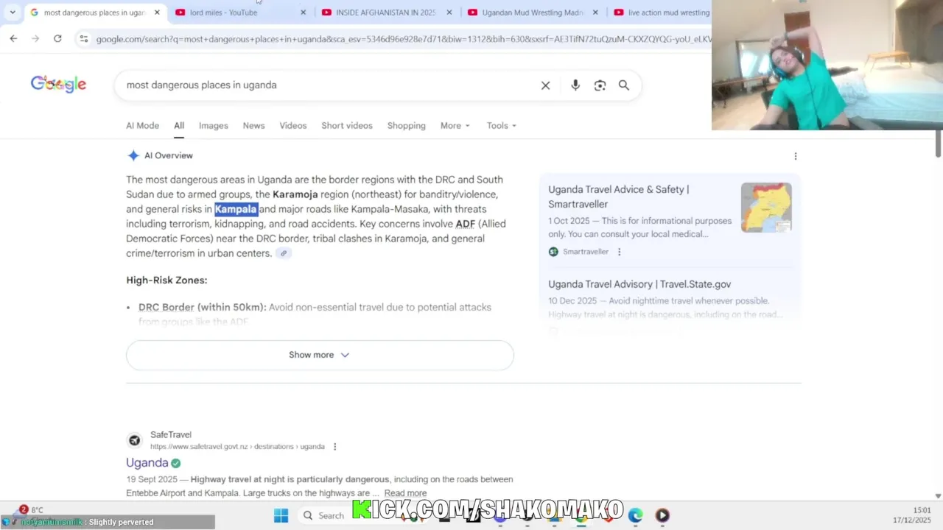
Task: Go back with browser back arrow
Action: 13,38
